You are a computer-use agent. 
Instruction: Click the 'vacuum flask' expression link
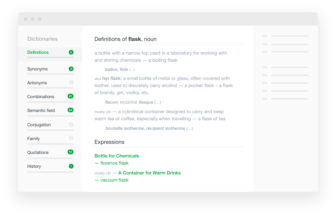[114, 180]
